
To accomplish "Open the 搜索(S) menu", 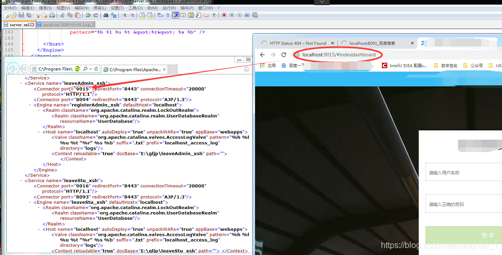I will 46,8.
